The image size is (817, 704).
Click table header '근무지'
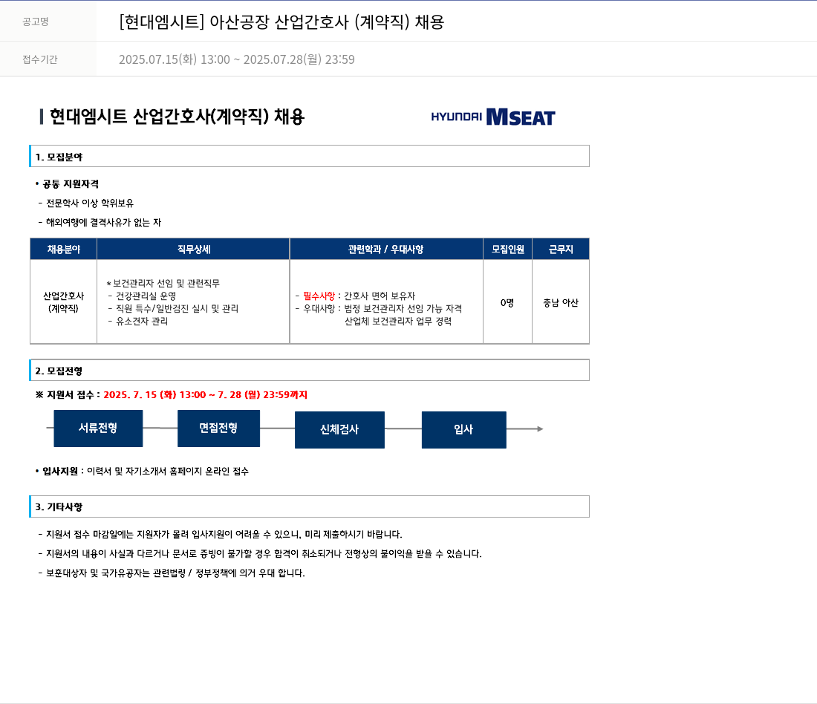click(561, 249)
